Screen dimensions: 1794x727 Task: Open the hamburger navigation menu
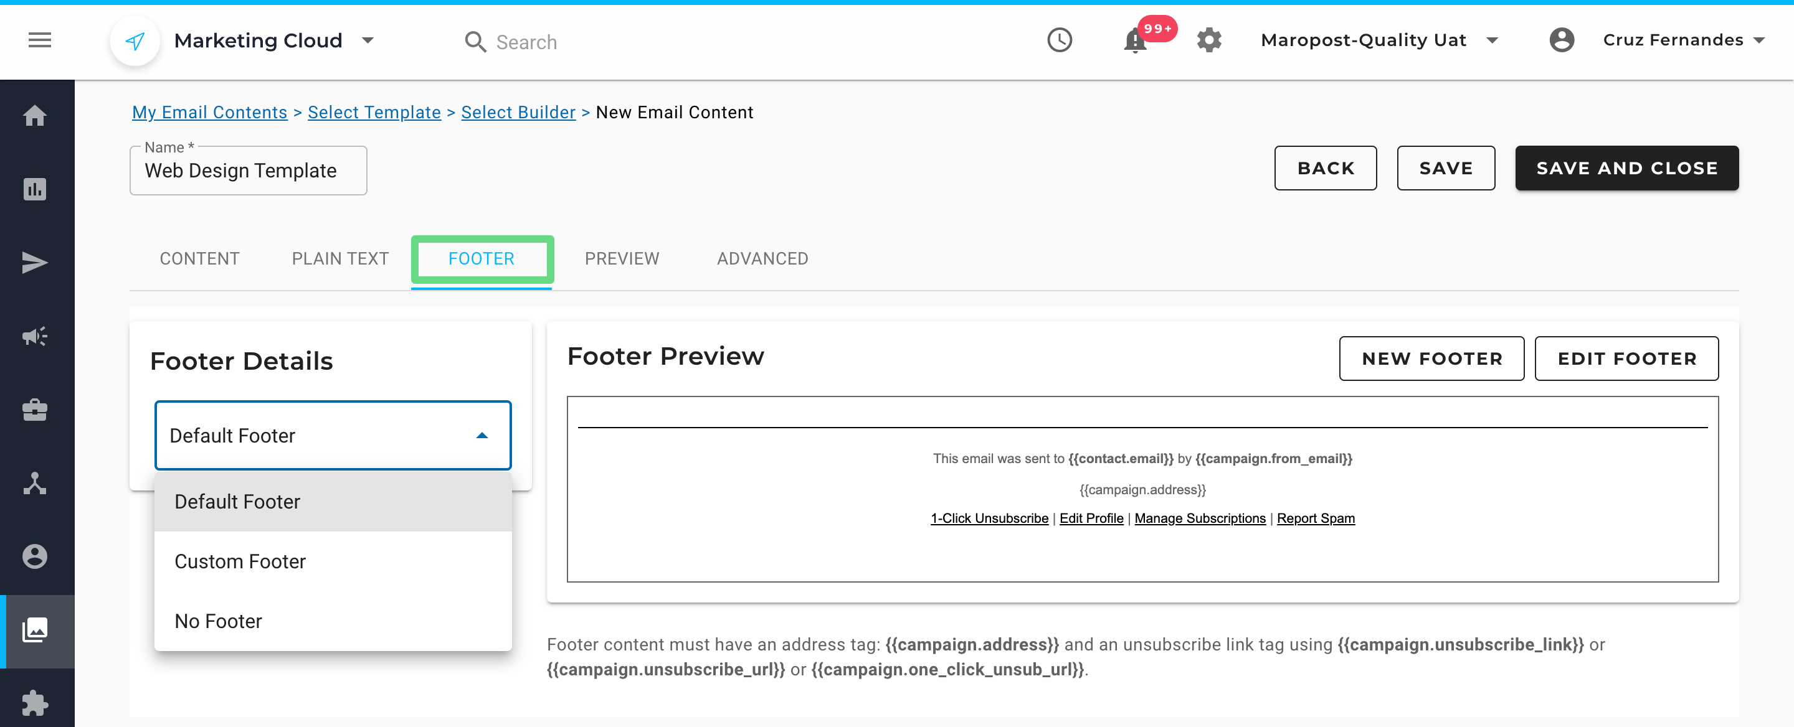click(40, 40)
